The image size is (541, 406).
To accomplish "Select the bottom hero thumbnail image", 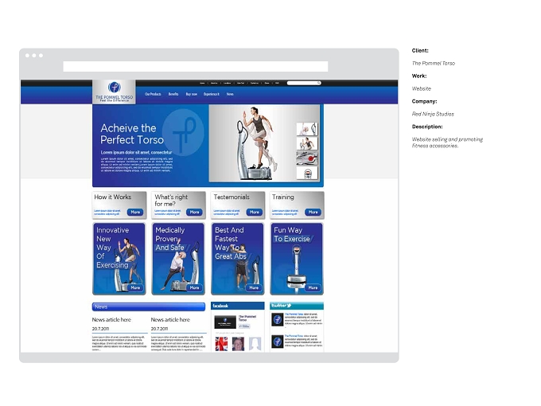I will pyautogui.click(x=307, y=173).
